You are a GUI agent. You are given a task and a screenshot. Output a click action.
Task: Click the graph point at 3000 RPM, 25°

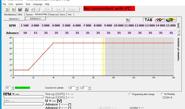43,54
